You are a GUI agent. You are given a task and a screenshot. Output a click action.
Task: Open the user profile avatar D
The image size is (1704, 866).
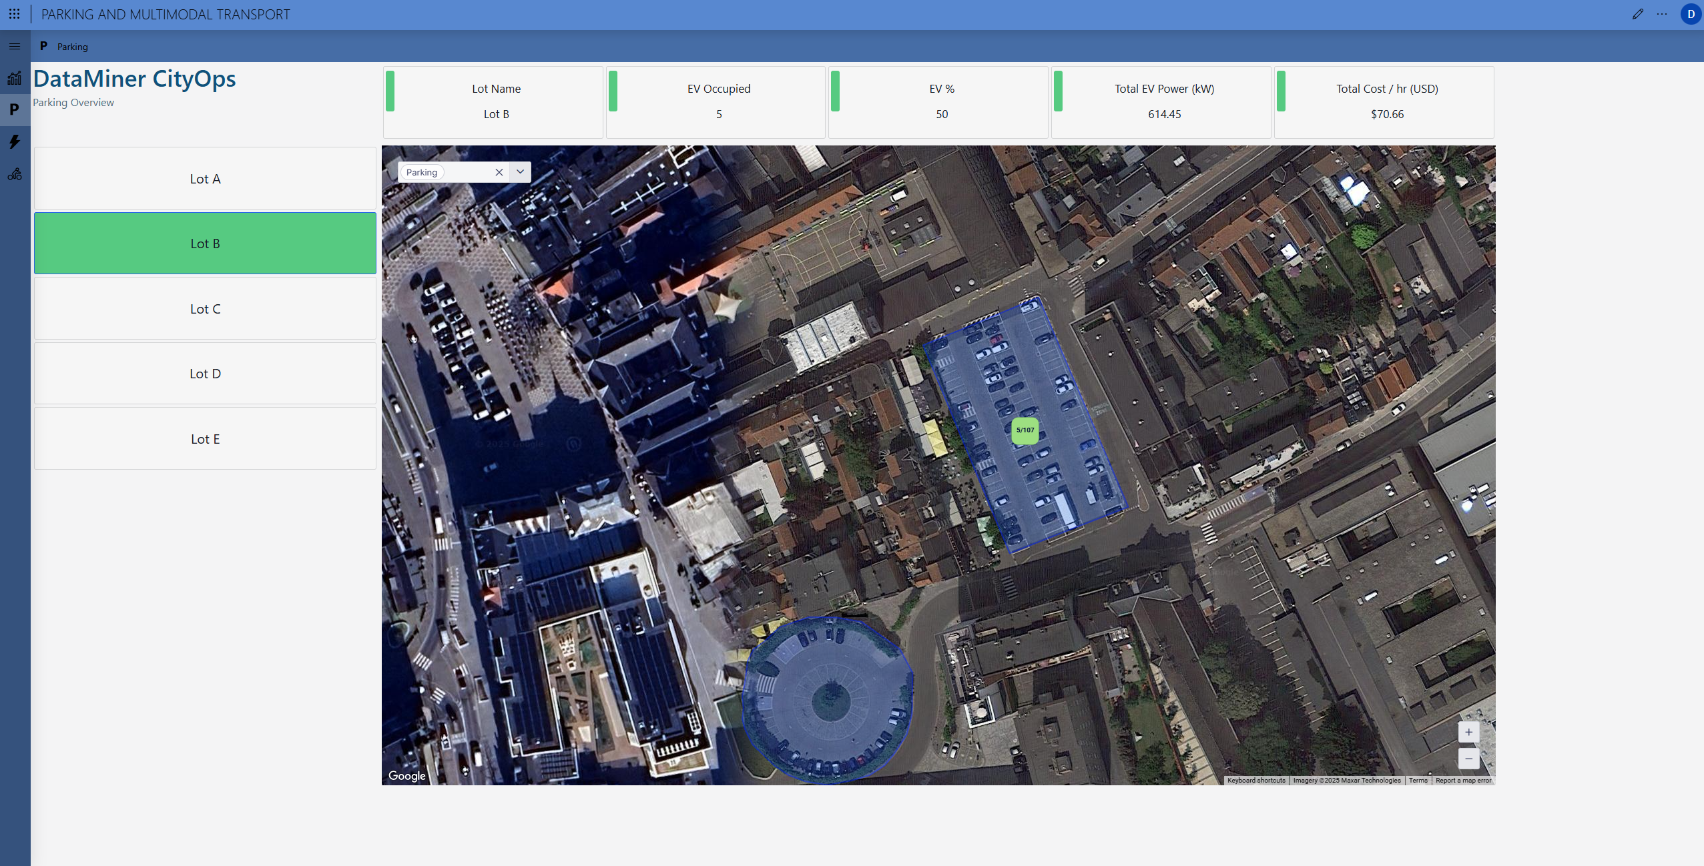(x=1691, y=14)
